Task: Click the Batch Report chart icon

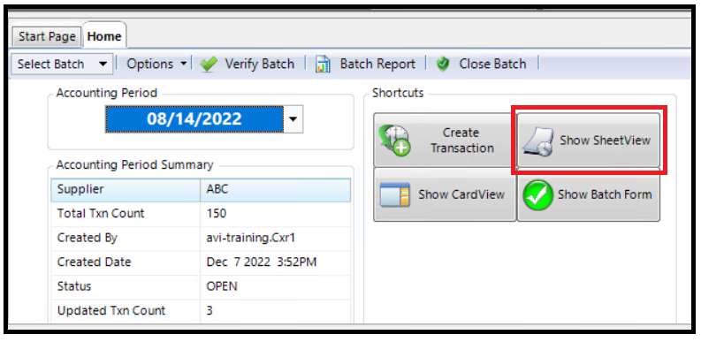Action: (x=323, y=65)
